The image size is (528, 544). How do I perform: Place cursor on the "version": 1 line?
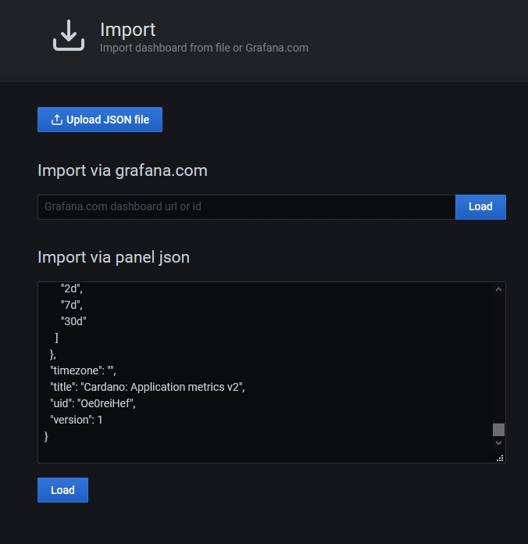pos(77,420)
